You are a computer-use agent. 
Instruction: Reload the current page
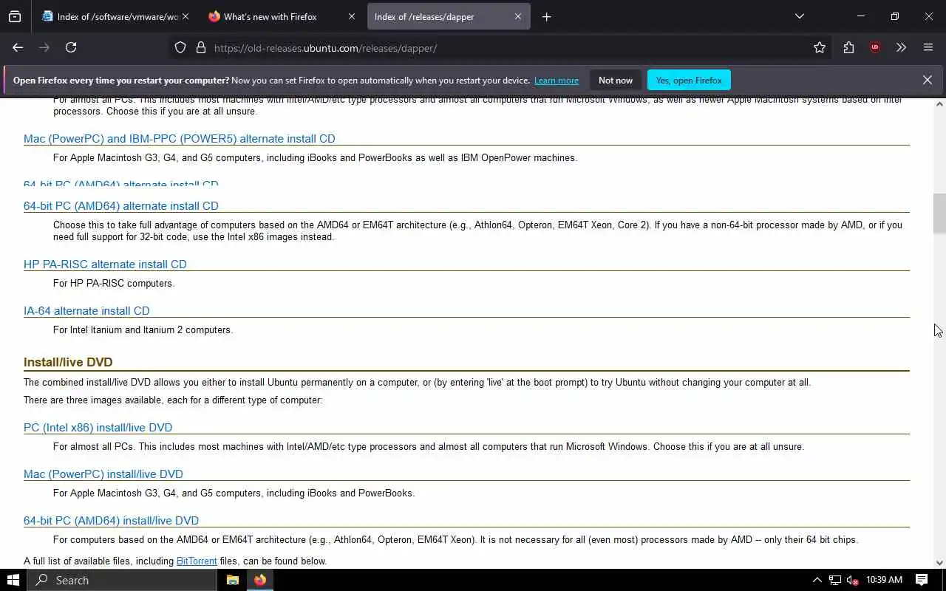[x=71, y=47]
